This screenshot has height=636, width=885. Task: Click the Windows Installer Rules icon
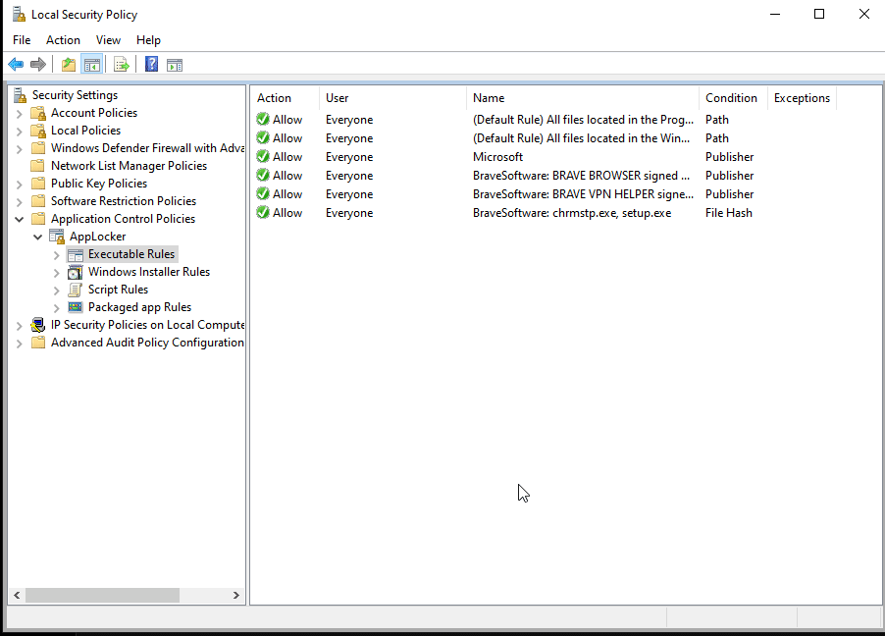pyautogui.click(x=76, y=272)
